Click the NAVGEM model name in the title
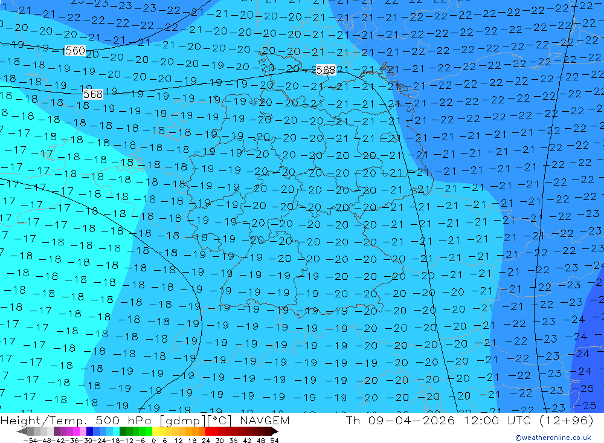Screen dimensions: 604x443 (265, 420)
